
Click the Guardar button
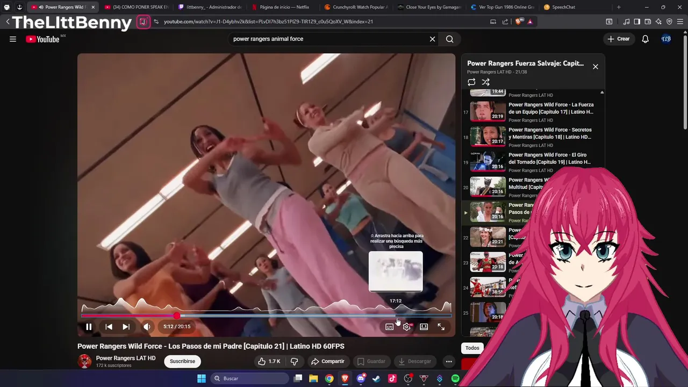[371, 361]
